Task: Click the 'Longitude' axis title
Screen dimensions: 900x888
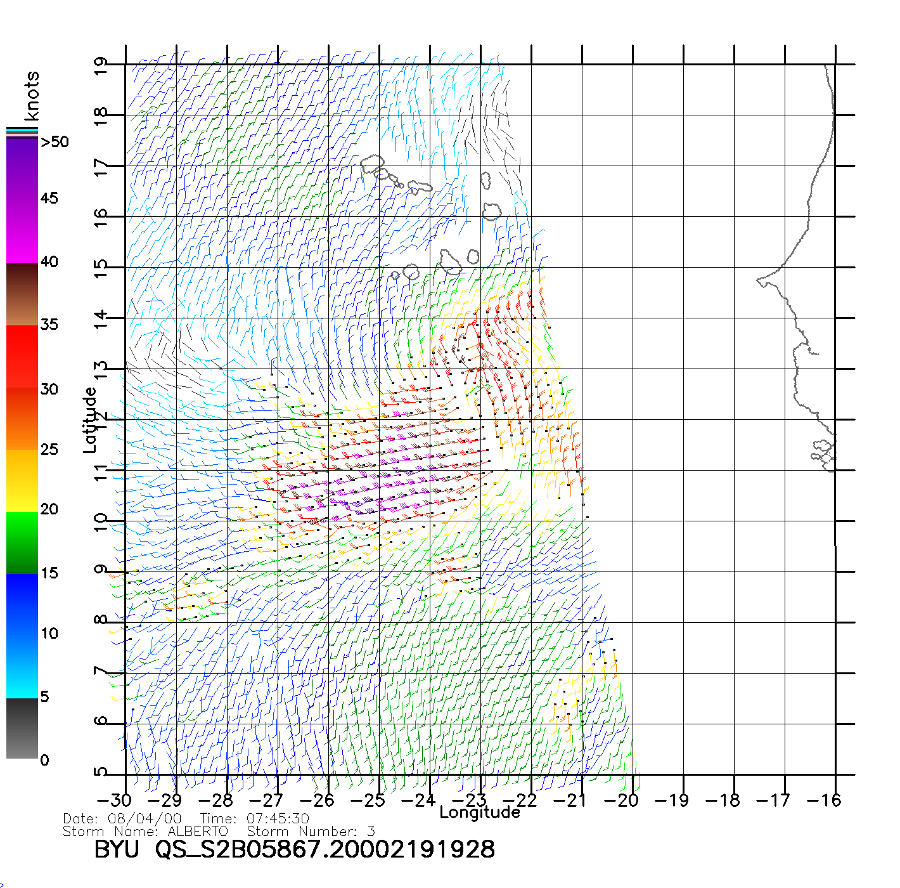Action: tap(480, 813)
